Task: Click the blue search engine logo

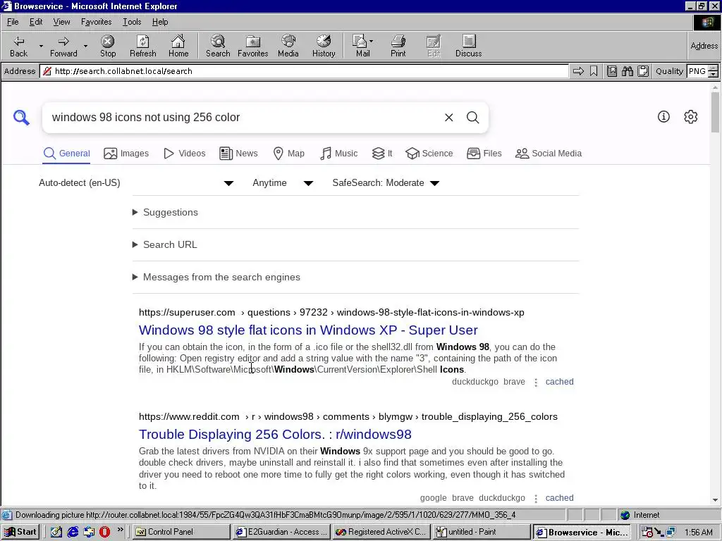Action: 21,118
